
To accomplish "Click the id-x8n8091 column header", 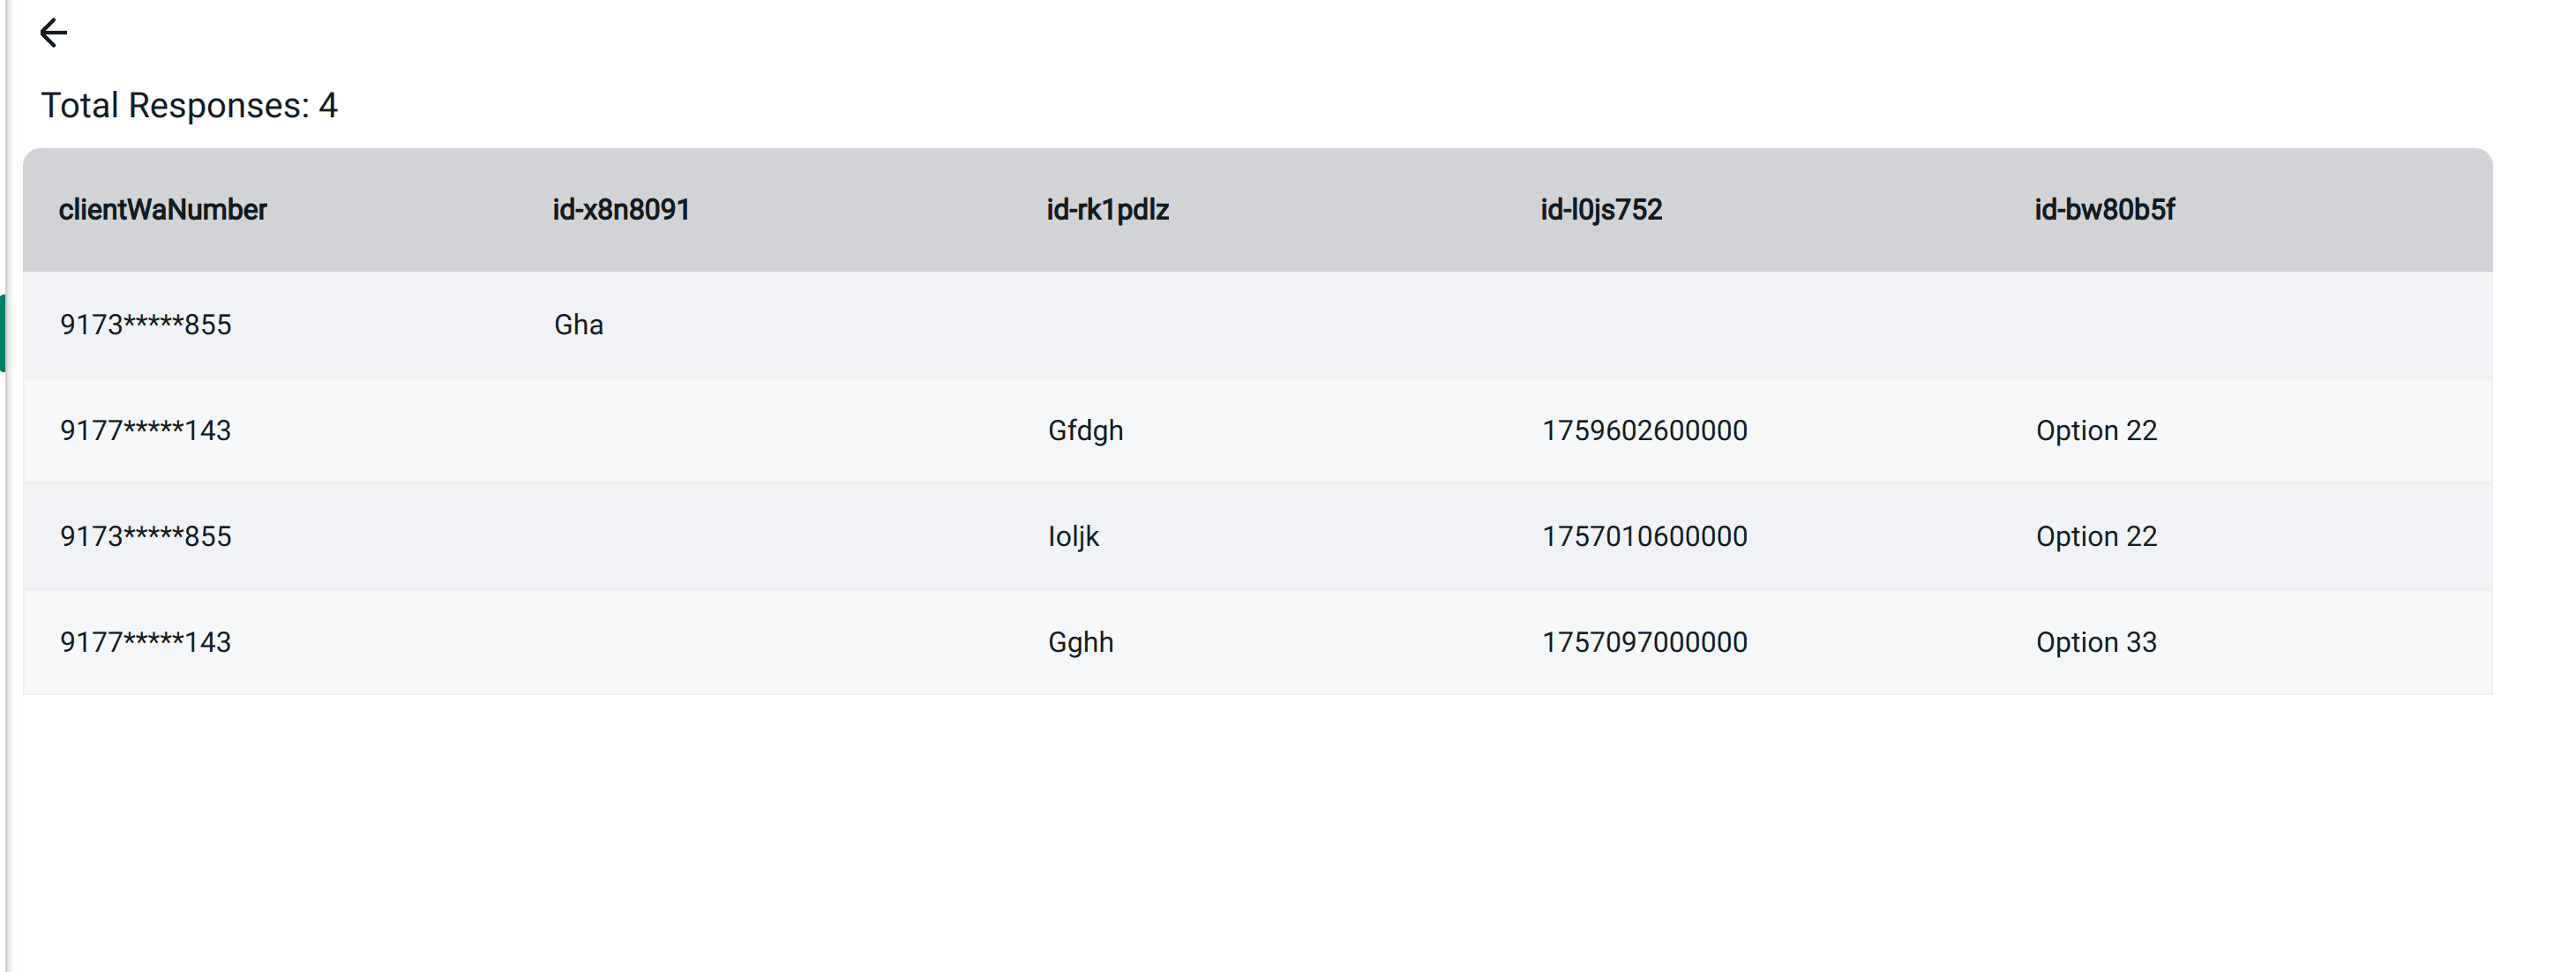I will click(x=621, y=210).
